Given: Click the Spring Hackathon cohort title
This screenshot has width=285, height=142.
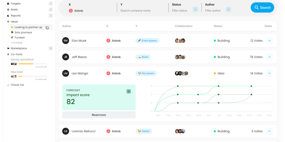Looking at the screenshot, I should [22, 60].
